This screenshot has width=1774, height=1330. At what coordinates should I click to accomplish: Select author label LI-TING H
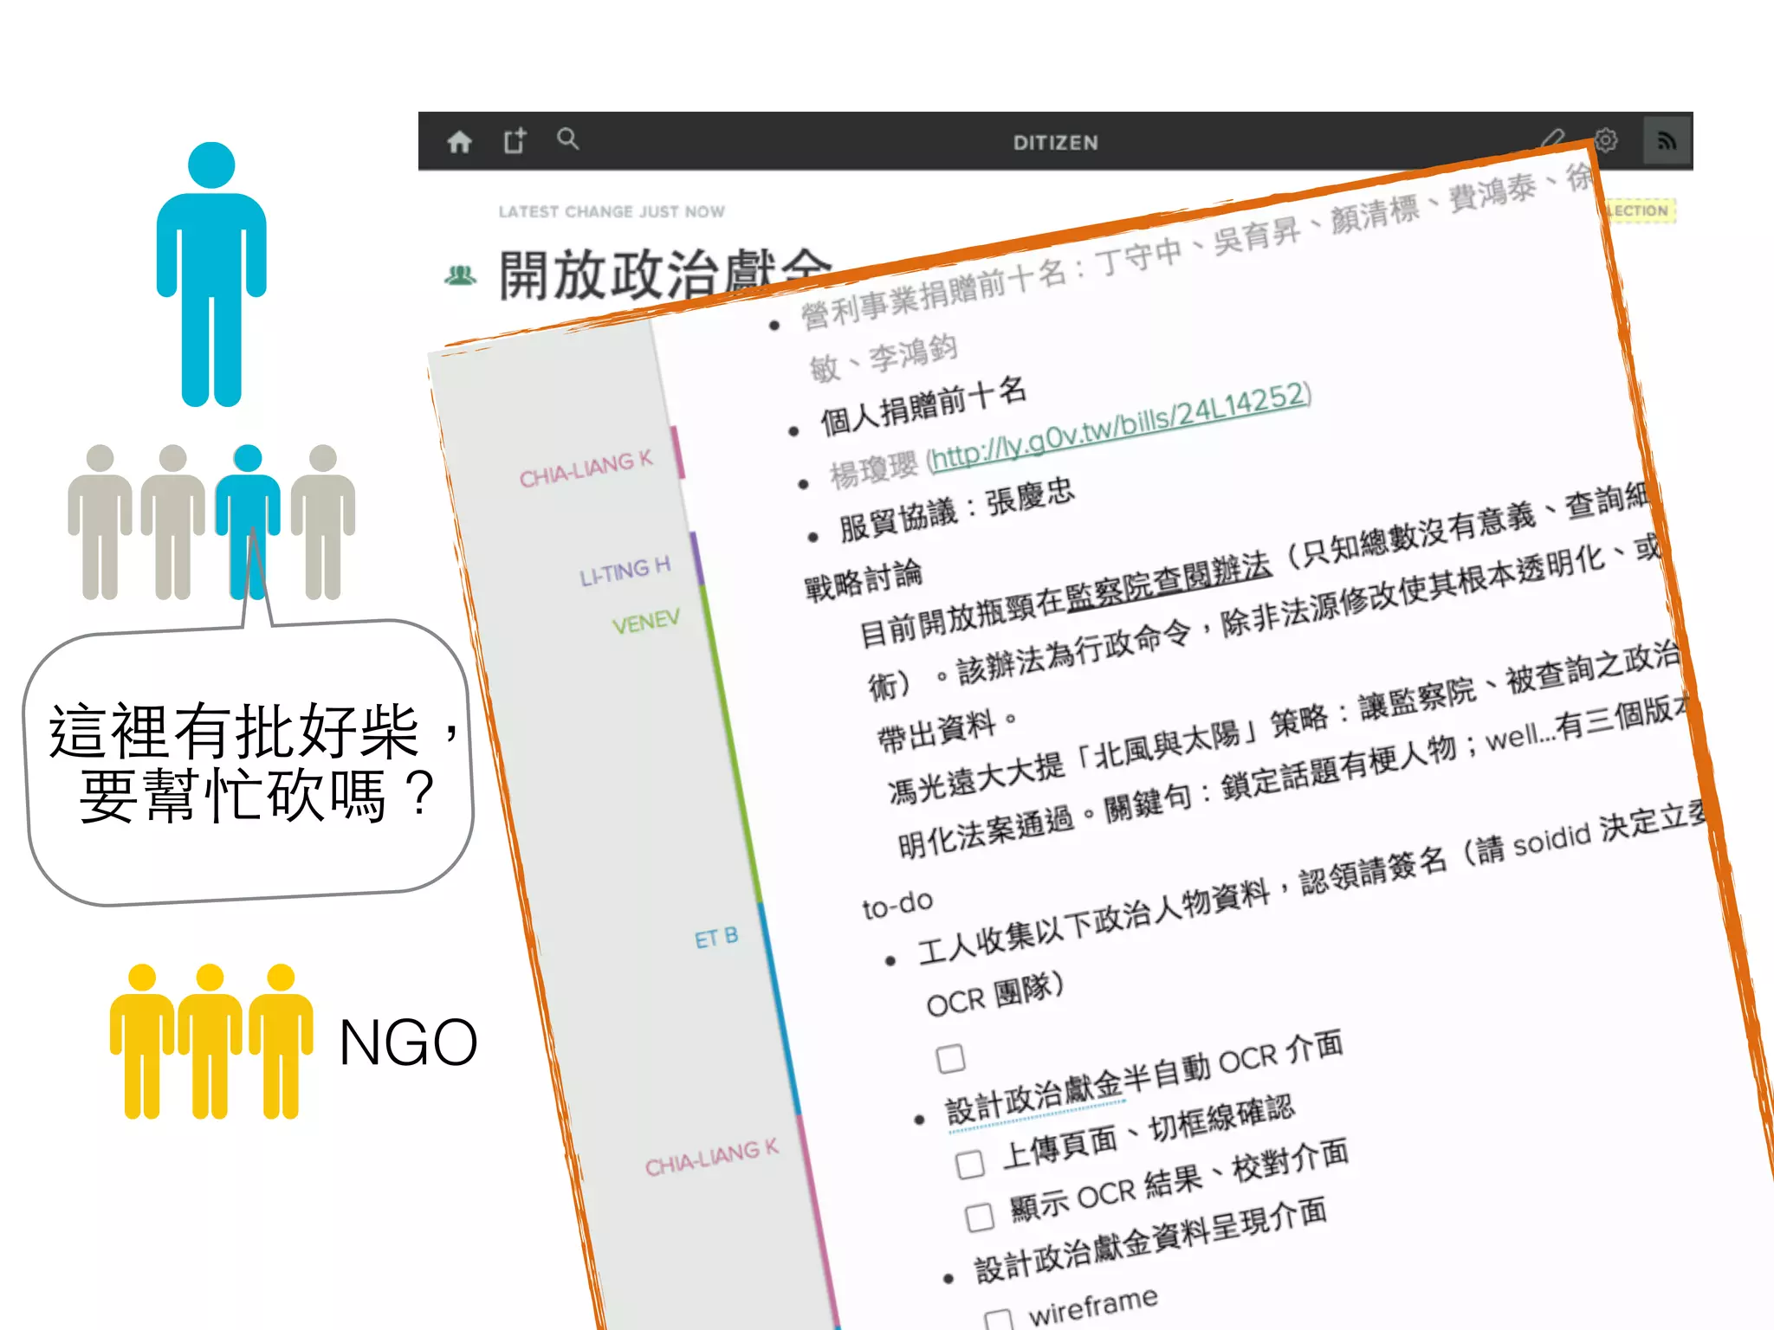point(625,572)
